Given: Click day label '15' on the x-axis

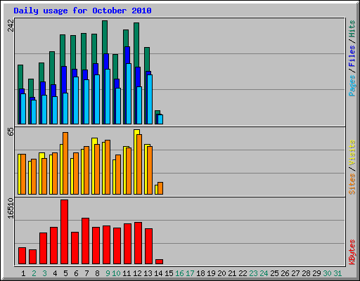Looking at the screenshot, I should [169, 273].
